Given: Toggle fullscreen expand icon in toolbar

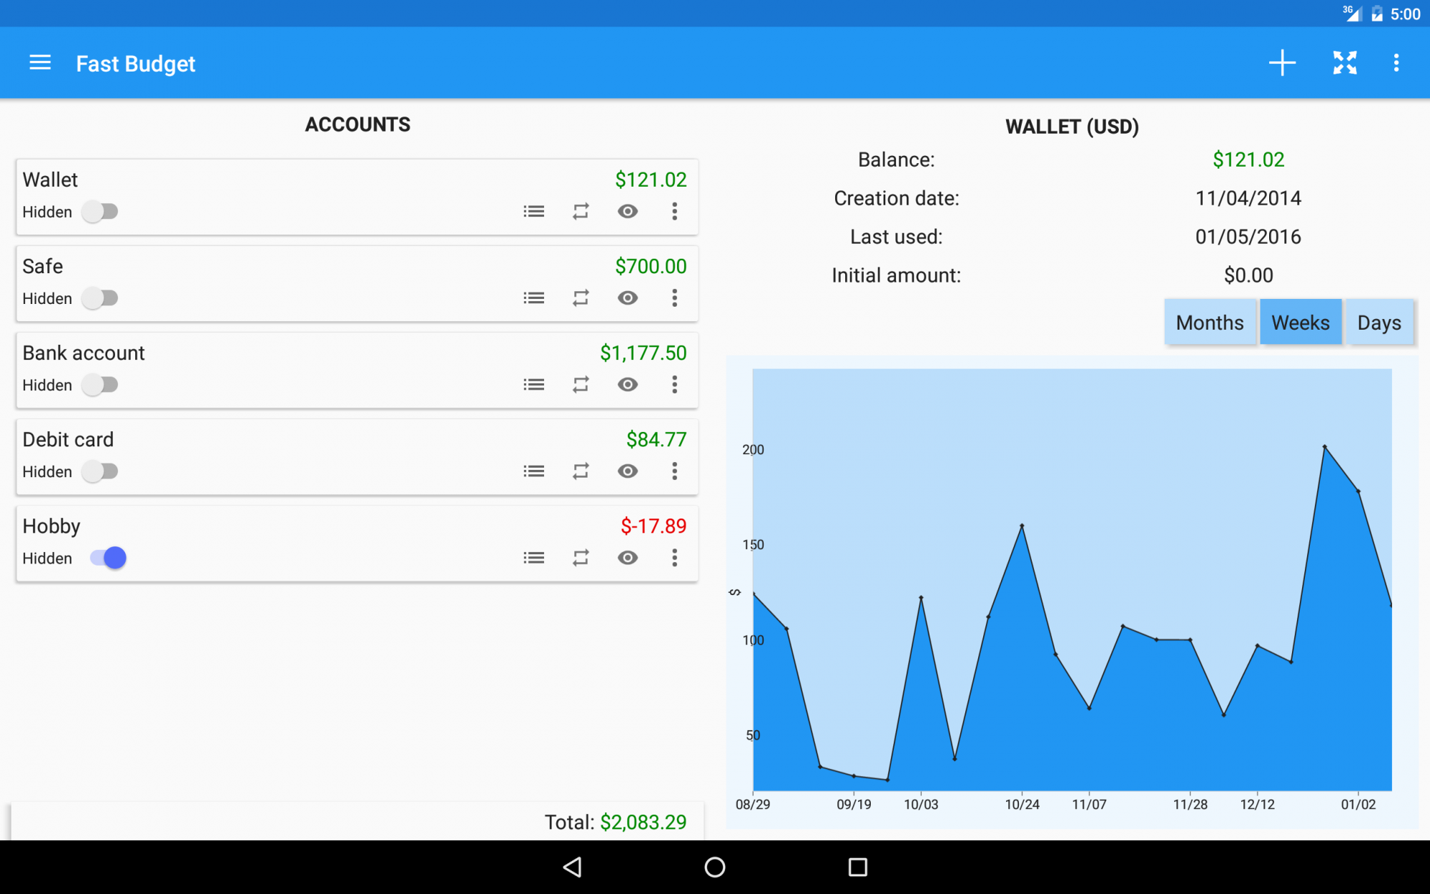Looking at the screenshot, I should pos(1345,63).
